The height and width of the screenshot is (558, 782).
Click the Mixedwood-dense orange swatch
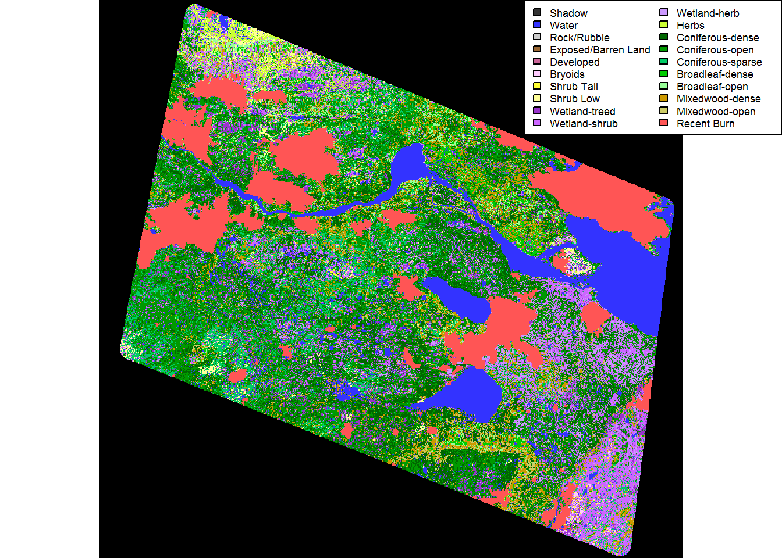[x=664, y=98]
